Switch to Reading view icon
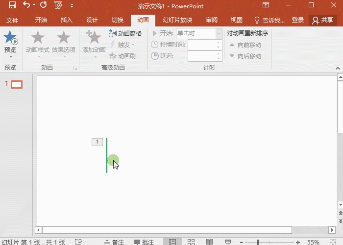The height and width of the screenshot is (245, 343). click(209, 242)
